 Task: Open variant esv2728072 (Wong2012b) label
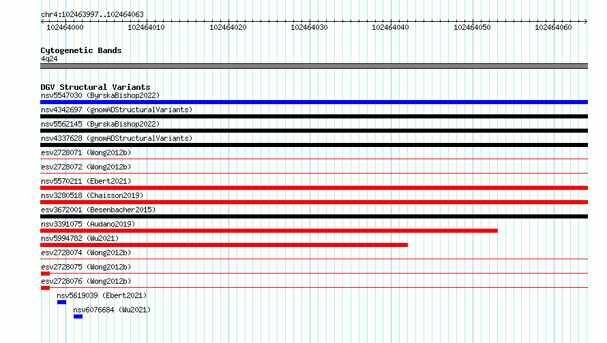(86, 167)
